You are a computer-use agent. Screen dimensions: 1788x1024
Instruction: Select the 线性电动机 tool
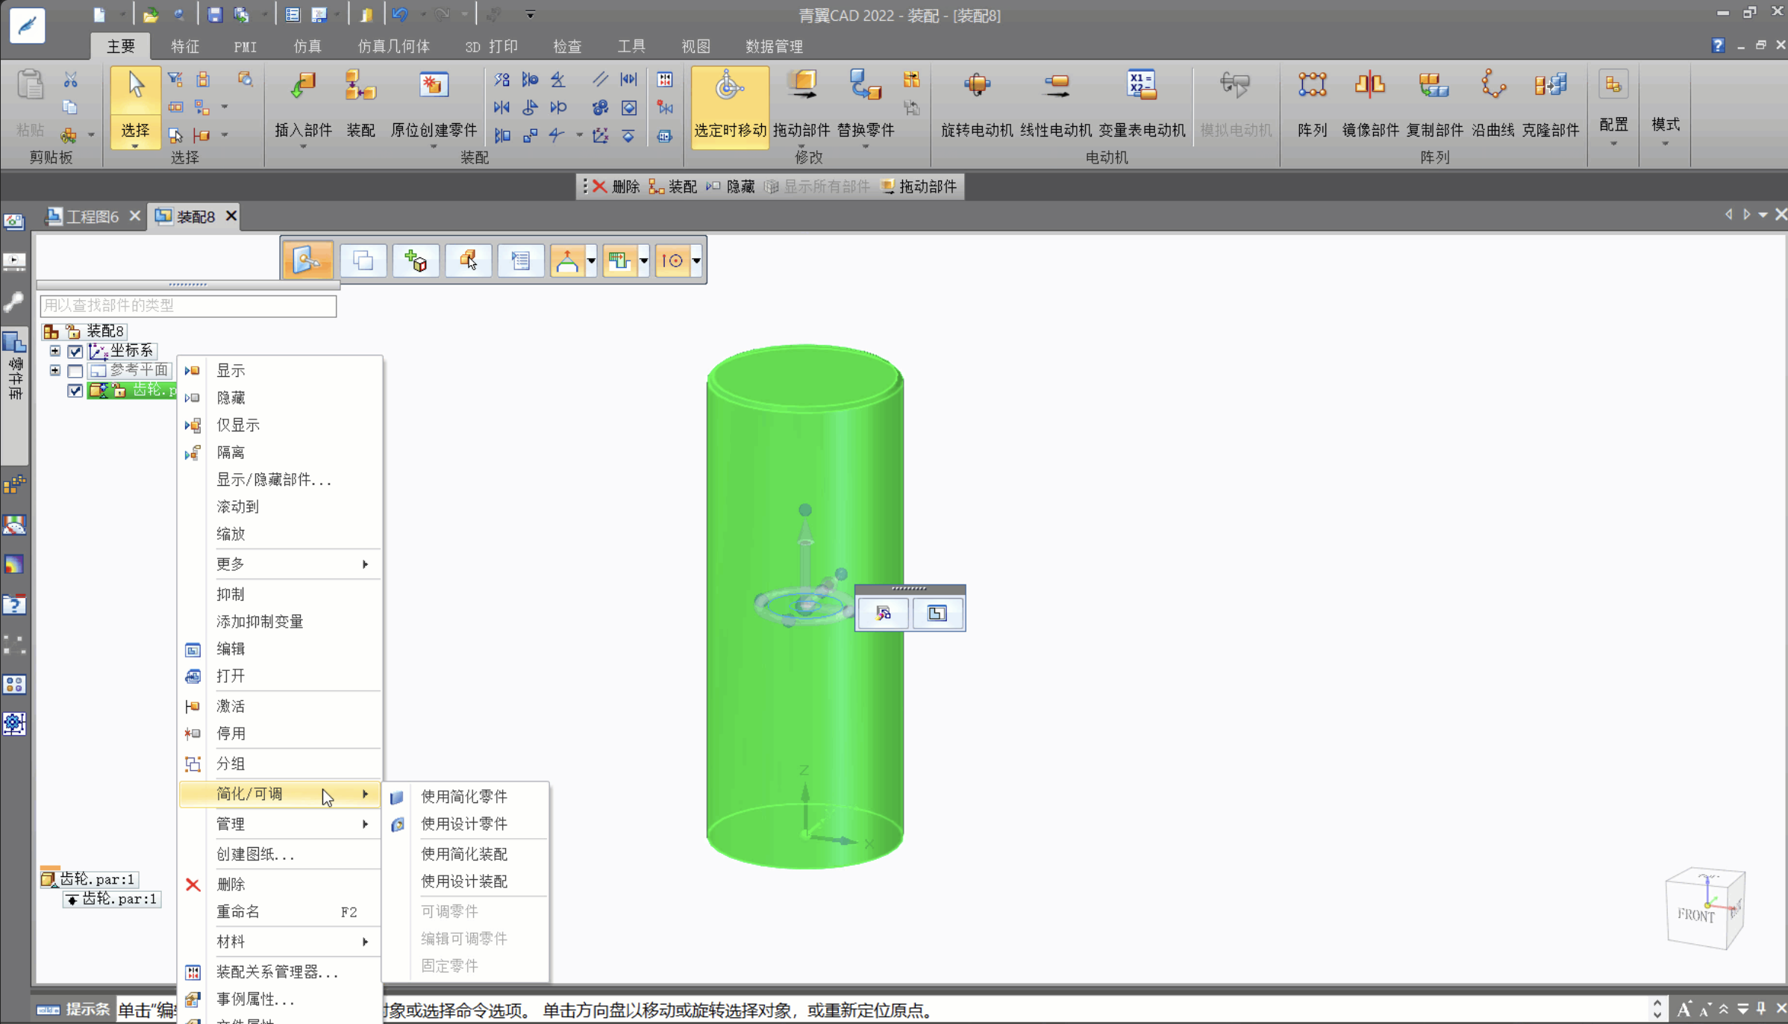[1056, 85]
